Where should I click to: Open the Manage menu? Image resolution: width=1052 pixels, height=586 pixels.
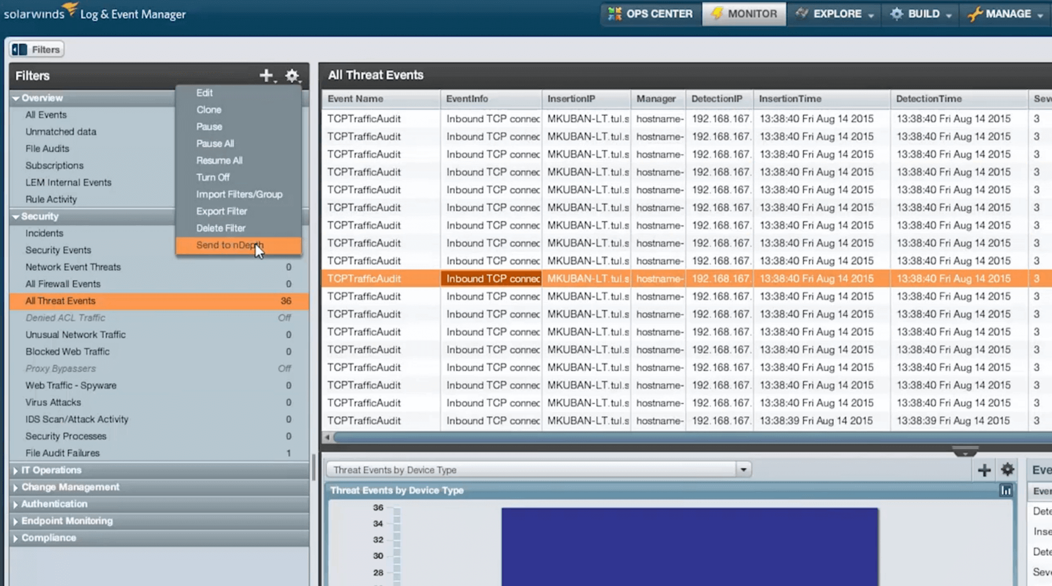1006,14
